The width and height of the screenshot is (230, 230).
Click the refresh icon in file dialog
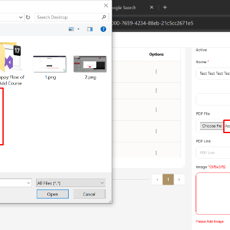[28, 17]
